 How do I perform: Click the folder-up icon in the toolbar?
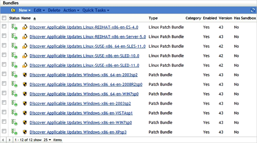click(x=13, y=10)
